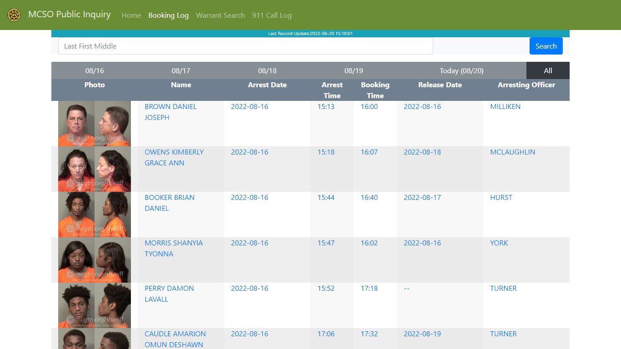Click booking time 16:02

tap(369, 243)
